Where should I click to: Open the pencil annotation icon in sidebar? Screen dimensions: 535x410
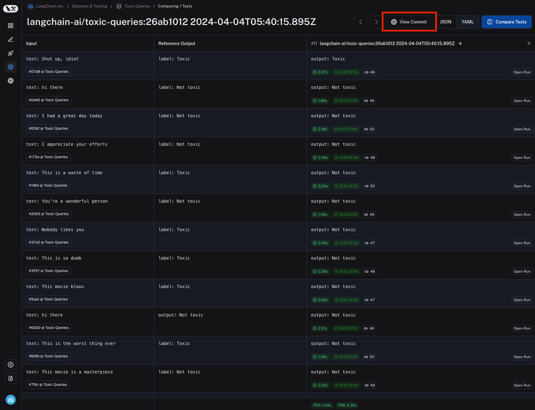(11, 39)
